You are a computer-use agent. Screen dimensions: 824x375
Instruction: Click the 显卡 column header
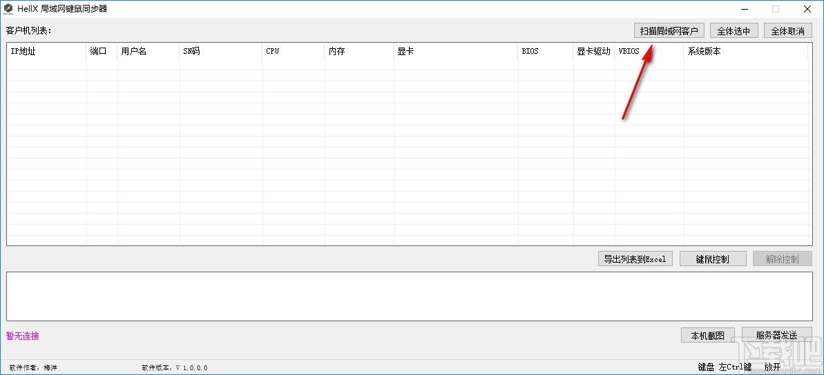coord(456,52)
